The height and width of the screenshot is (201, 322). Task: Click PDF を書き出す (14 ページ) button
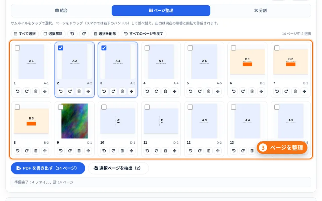pyautogui.click(x=48, y=168)
